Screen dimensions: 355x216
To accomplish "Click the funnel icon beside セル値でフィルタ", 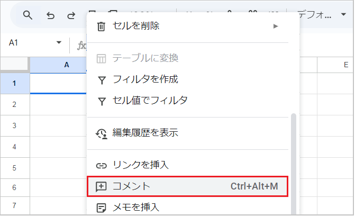I will 102,101.
